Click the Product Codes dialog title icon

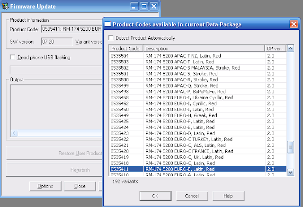107,24
